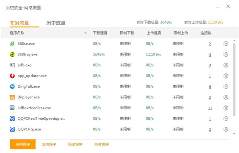Viewport: 239px width, 153px height.
Task: Open settings gear for 360se.exe
Action: click(226, 44)
